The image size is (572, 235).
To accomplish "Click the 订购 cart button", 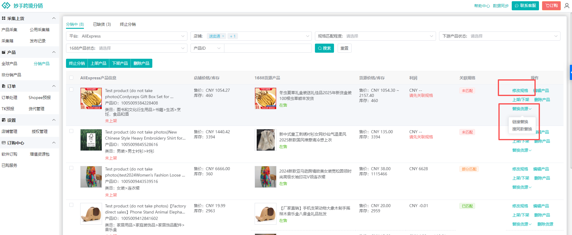I will point(551,6).
